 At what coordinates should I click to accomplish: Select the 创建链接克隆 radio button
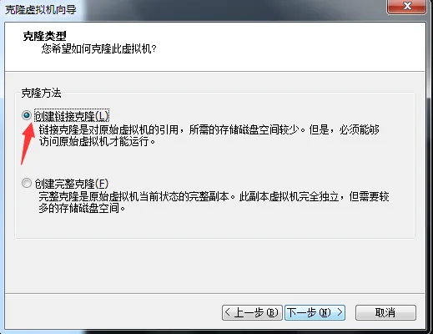(x=27, y=115)
